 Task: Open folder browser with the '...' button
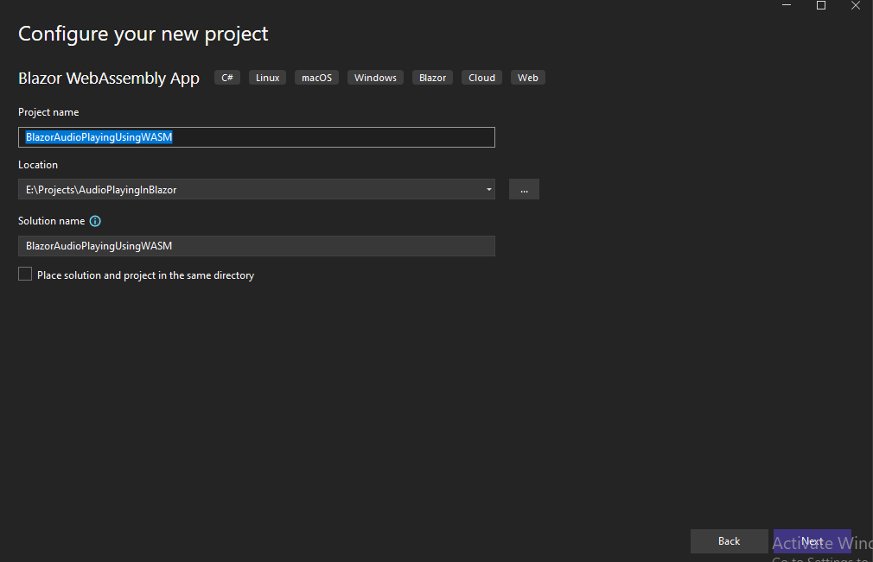click(x=524, y=189)
